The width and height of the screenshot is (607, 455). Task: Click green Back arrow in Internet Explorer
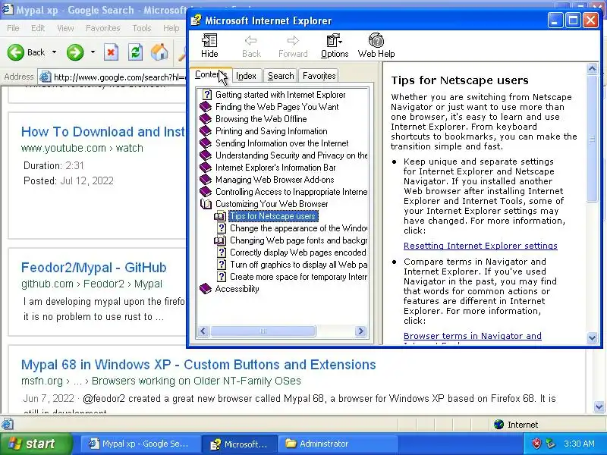coord(16,52)
